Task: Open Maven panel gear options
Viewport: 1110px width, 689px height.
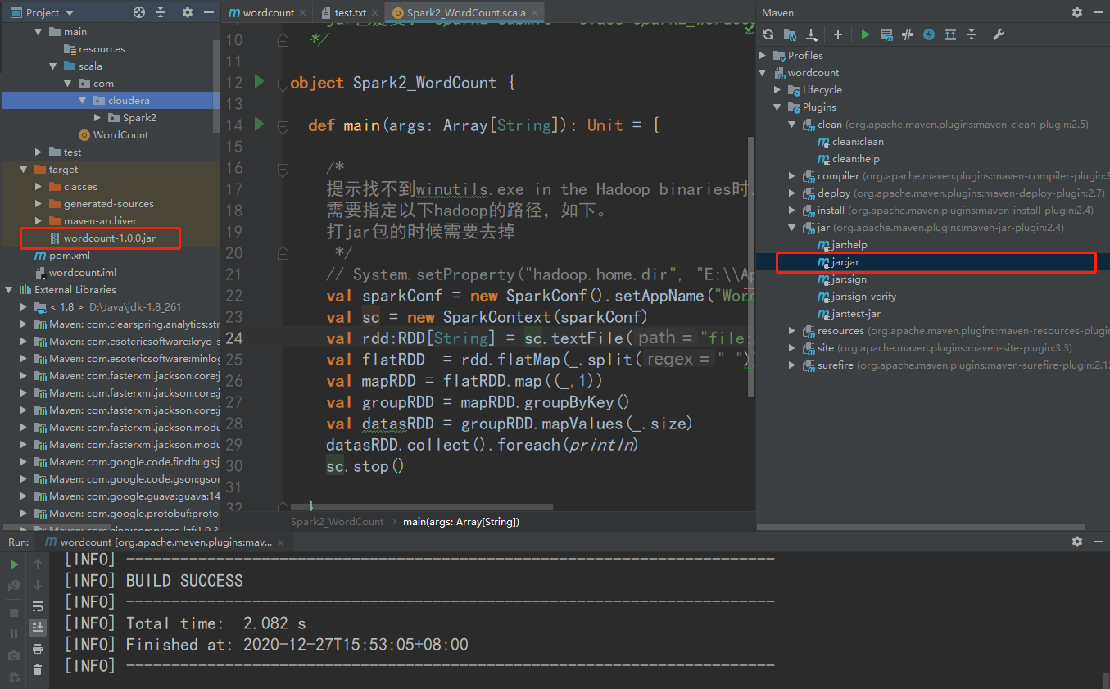Action: click(1077, 12)
